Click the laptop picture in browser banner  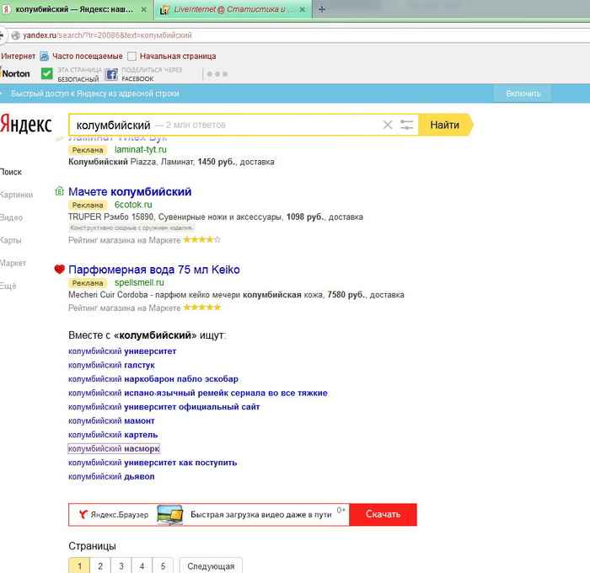pyautogui.click(x=170, y=515)
